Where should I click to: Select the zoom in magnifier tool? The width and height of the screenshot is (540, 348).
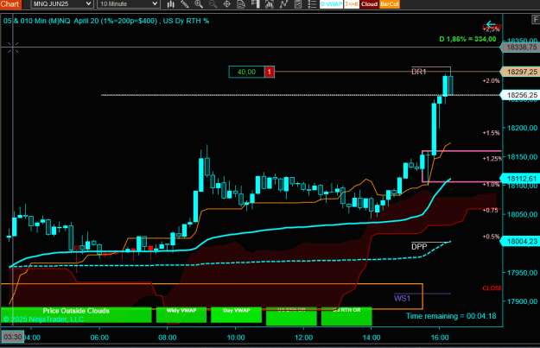199,4
